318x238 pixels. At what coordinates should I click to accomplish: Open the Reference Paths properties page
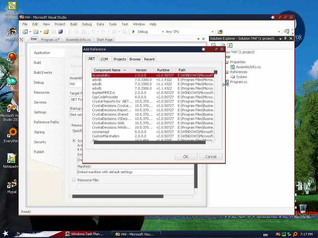tap(46, 122)
